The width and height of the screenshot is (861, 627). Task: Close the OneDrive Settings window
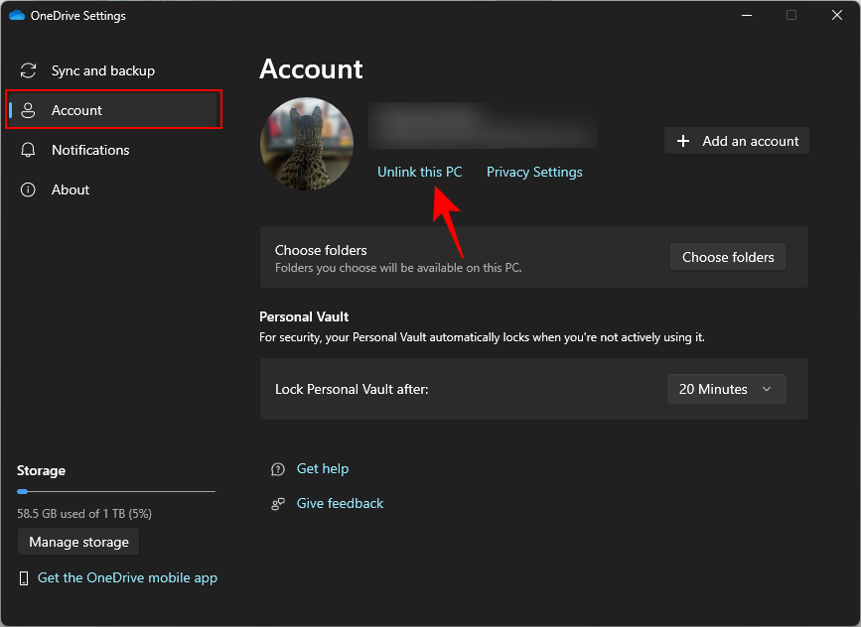[837, 15]
